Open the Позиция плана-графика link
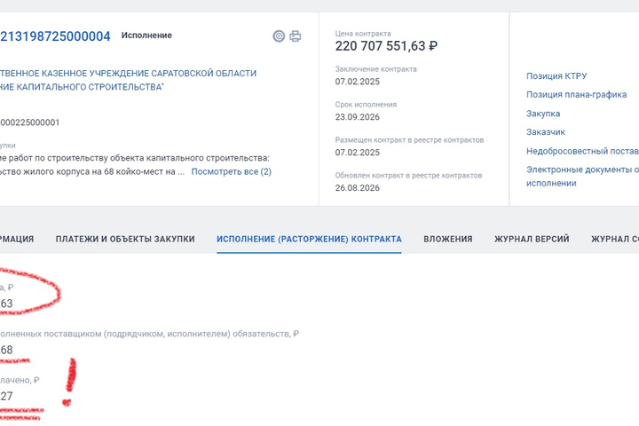This screenshot has height=426, width=639. click(x=576, y=95)
